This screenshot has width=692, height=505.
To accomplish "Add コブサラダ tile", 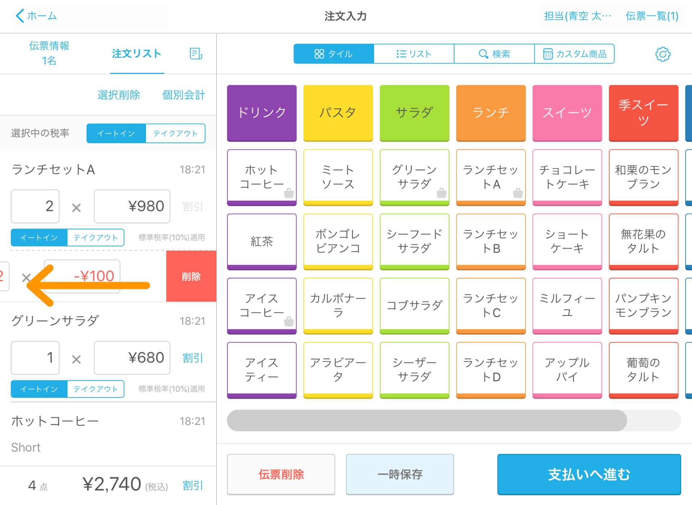I will pos(414,306).
